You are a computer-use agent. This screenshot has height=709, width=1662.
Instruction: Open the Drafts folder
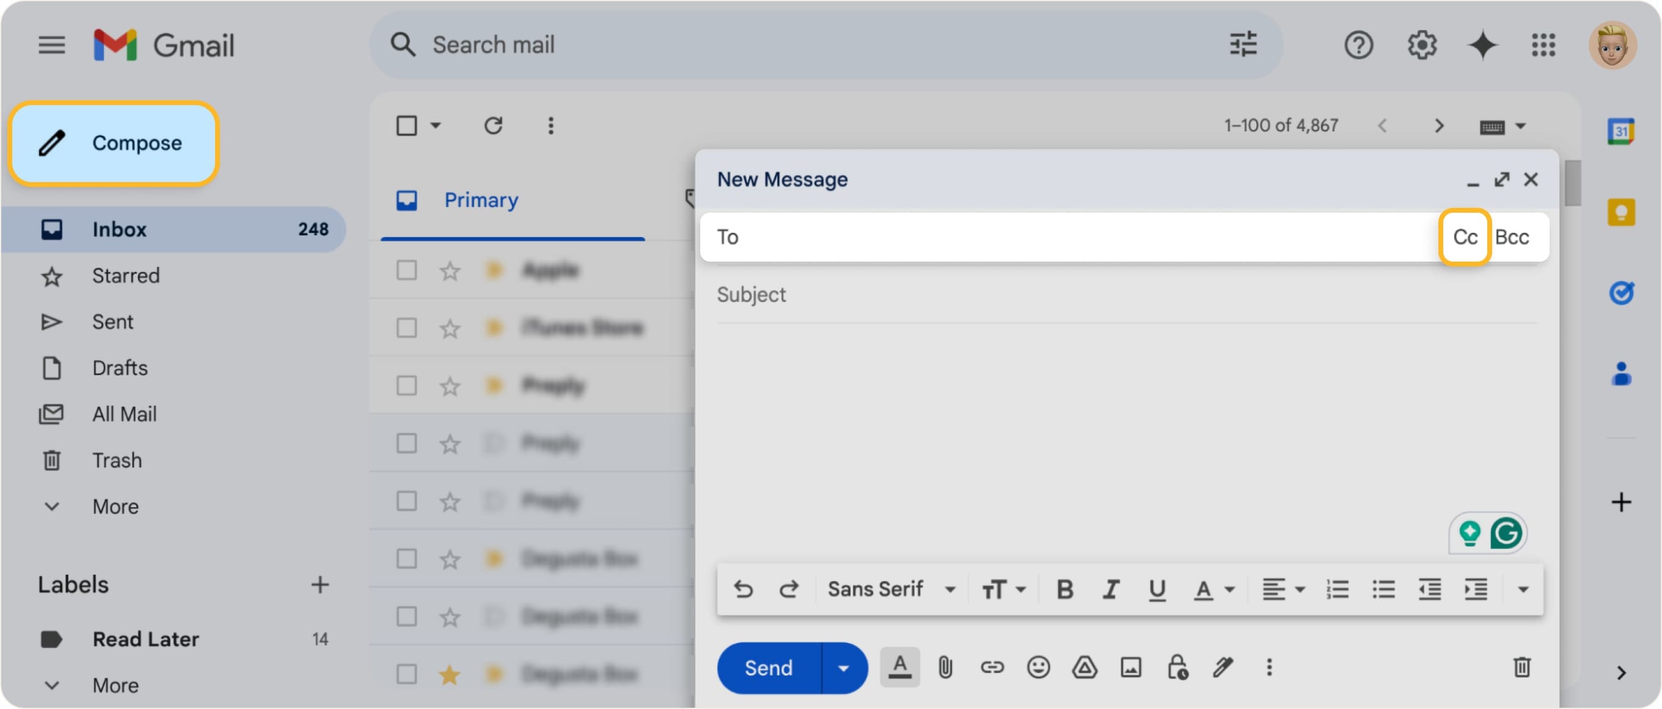coord(119,368)
